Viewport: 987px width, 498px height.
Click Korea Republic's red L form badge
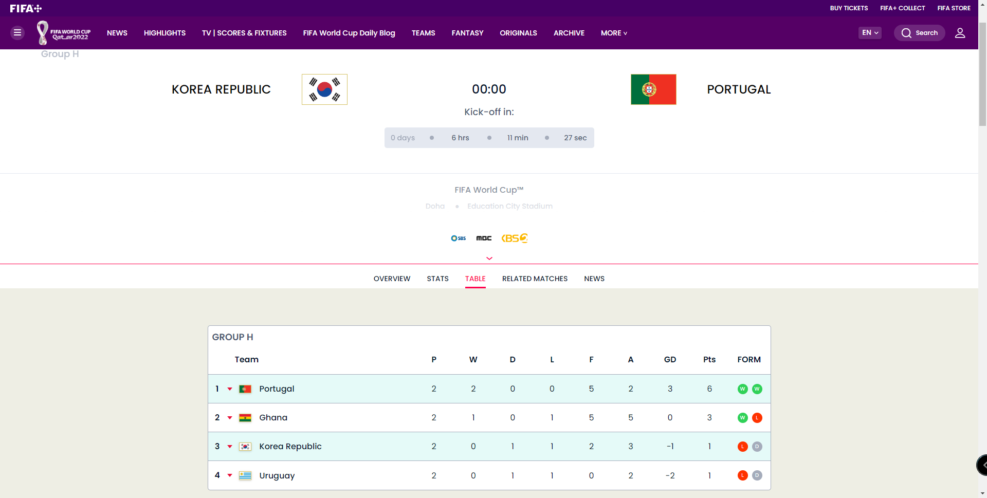tap(742, 447)
